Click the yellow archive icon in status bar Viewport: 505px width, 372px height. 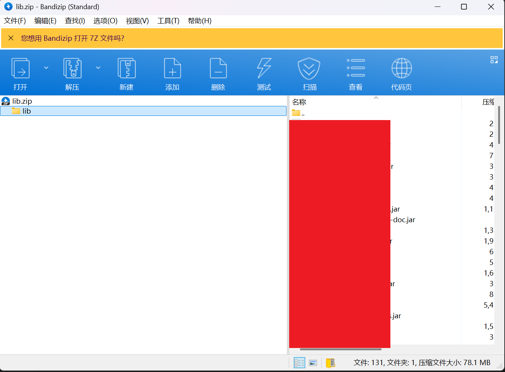coord(330,362)
